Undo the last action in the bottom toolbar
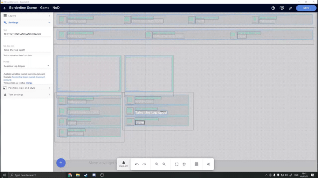 click(x=137, y=164)
